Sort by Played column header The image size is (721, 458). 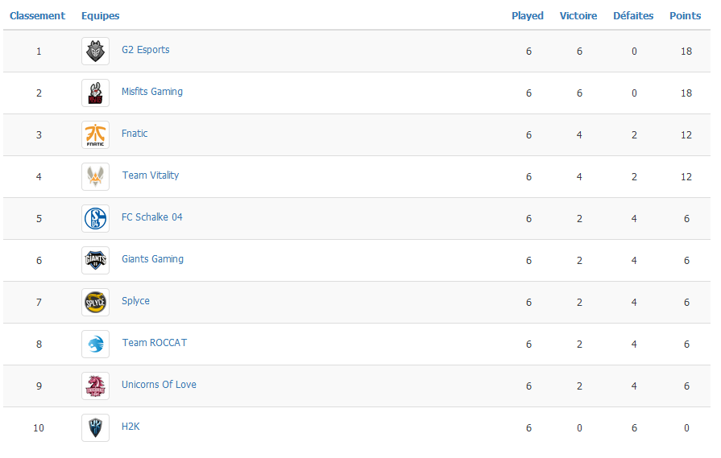528,15
